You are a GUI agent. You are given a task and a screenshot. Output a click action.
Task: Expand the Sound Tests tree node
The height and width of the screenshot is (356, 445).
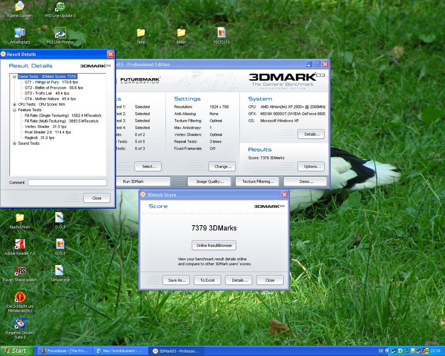click(14, 143)
